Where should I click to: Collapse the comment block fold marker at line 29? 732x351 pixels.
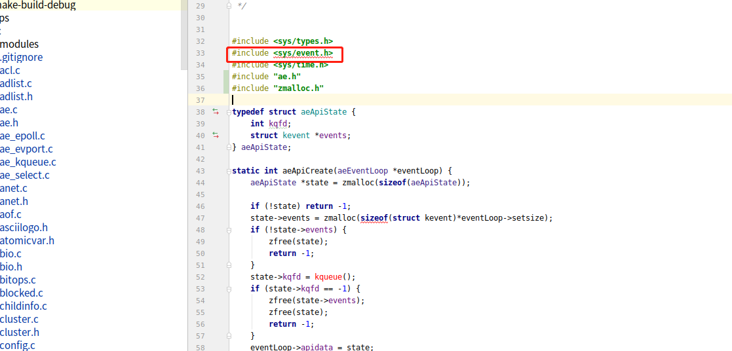click(x=229, y=6)
